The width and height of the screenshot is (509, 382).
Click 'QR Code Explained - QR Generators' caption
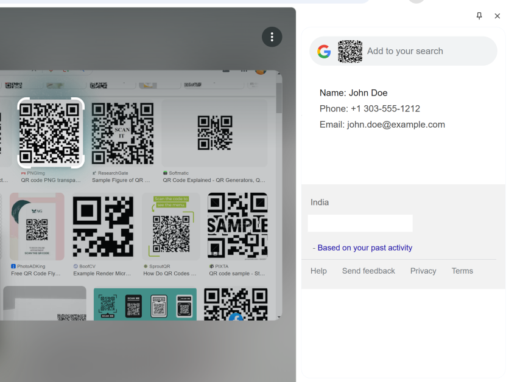pyautogui.click(x=214, y=180)
